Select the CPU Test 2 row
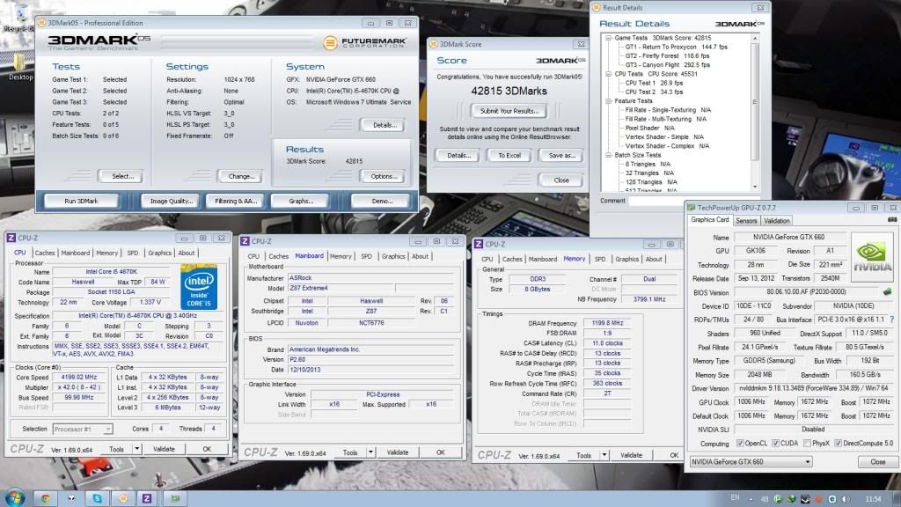901x507 pixels. pos(654,92)
